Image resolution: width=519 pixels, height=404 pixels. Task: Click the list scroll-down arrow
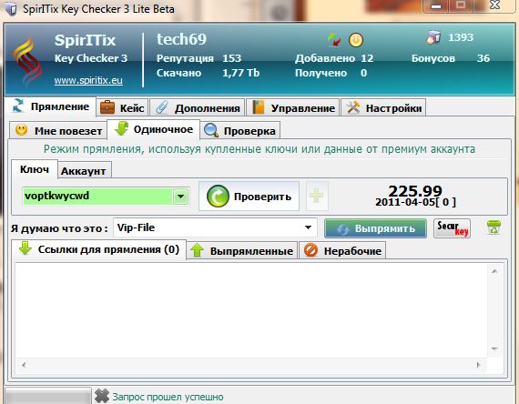click(494, 349)
